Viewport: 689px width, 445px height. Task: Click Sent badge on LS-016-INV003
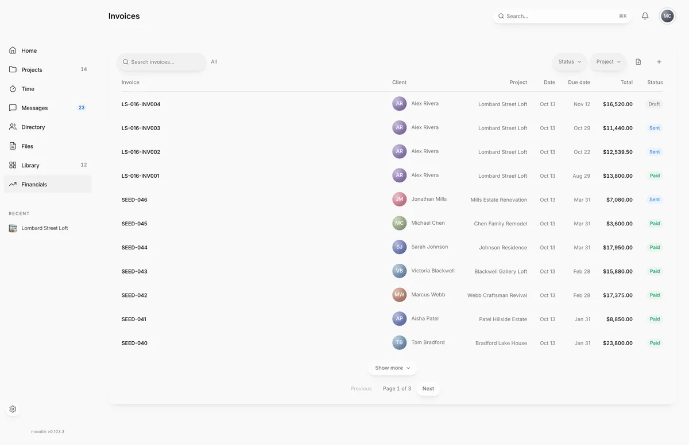pos(655,128)
